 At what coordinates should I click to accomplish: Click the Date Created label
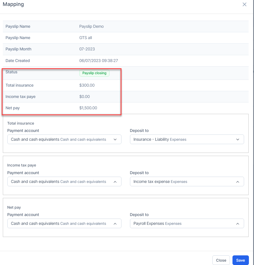[x=18, y=61]
